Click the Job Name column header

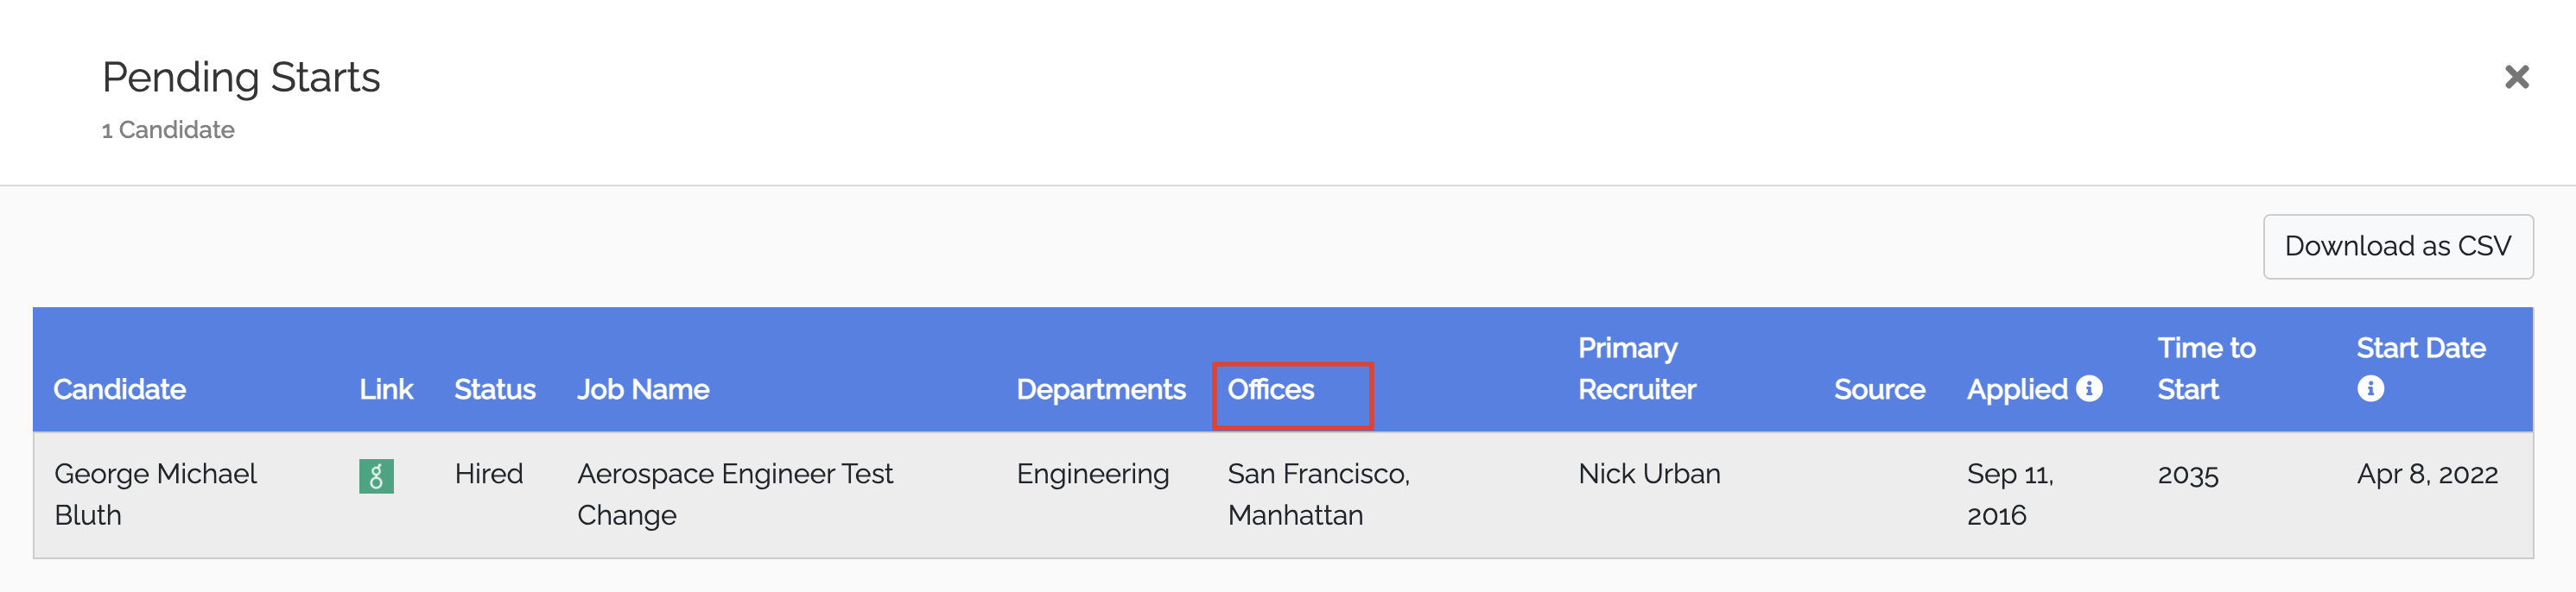tap(644, 389)
